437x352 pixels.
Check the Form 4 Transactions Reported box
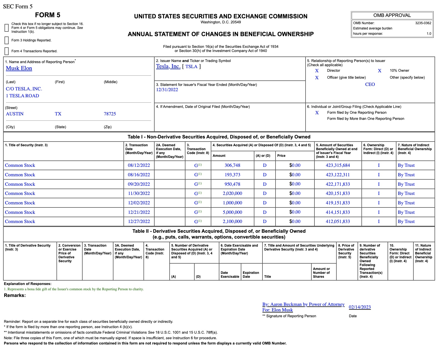click(x=7, y=51)
